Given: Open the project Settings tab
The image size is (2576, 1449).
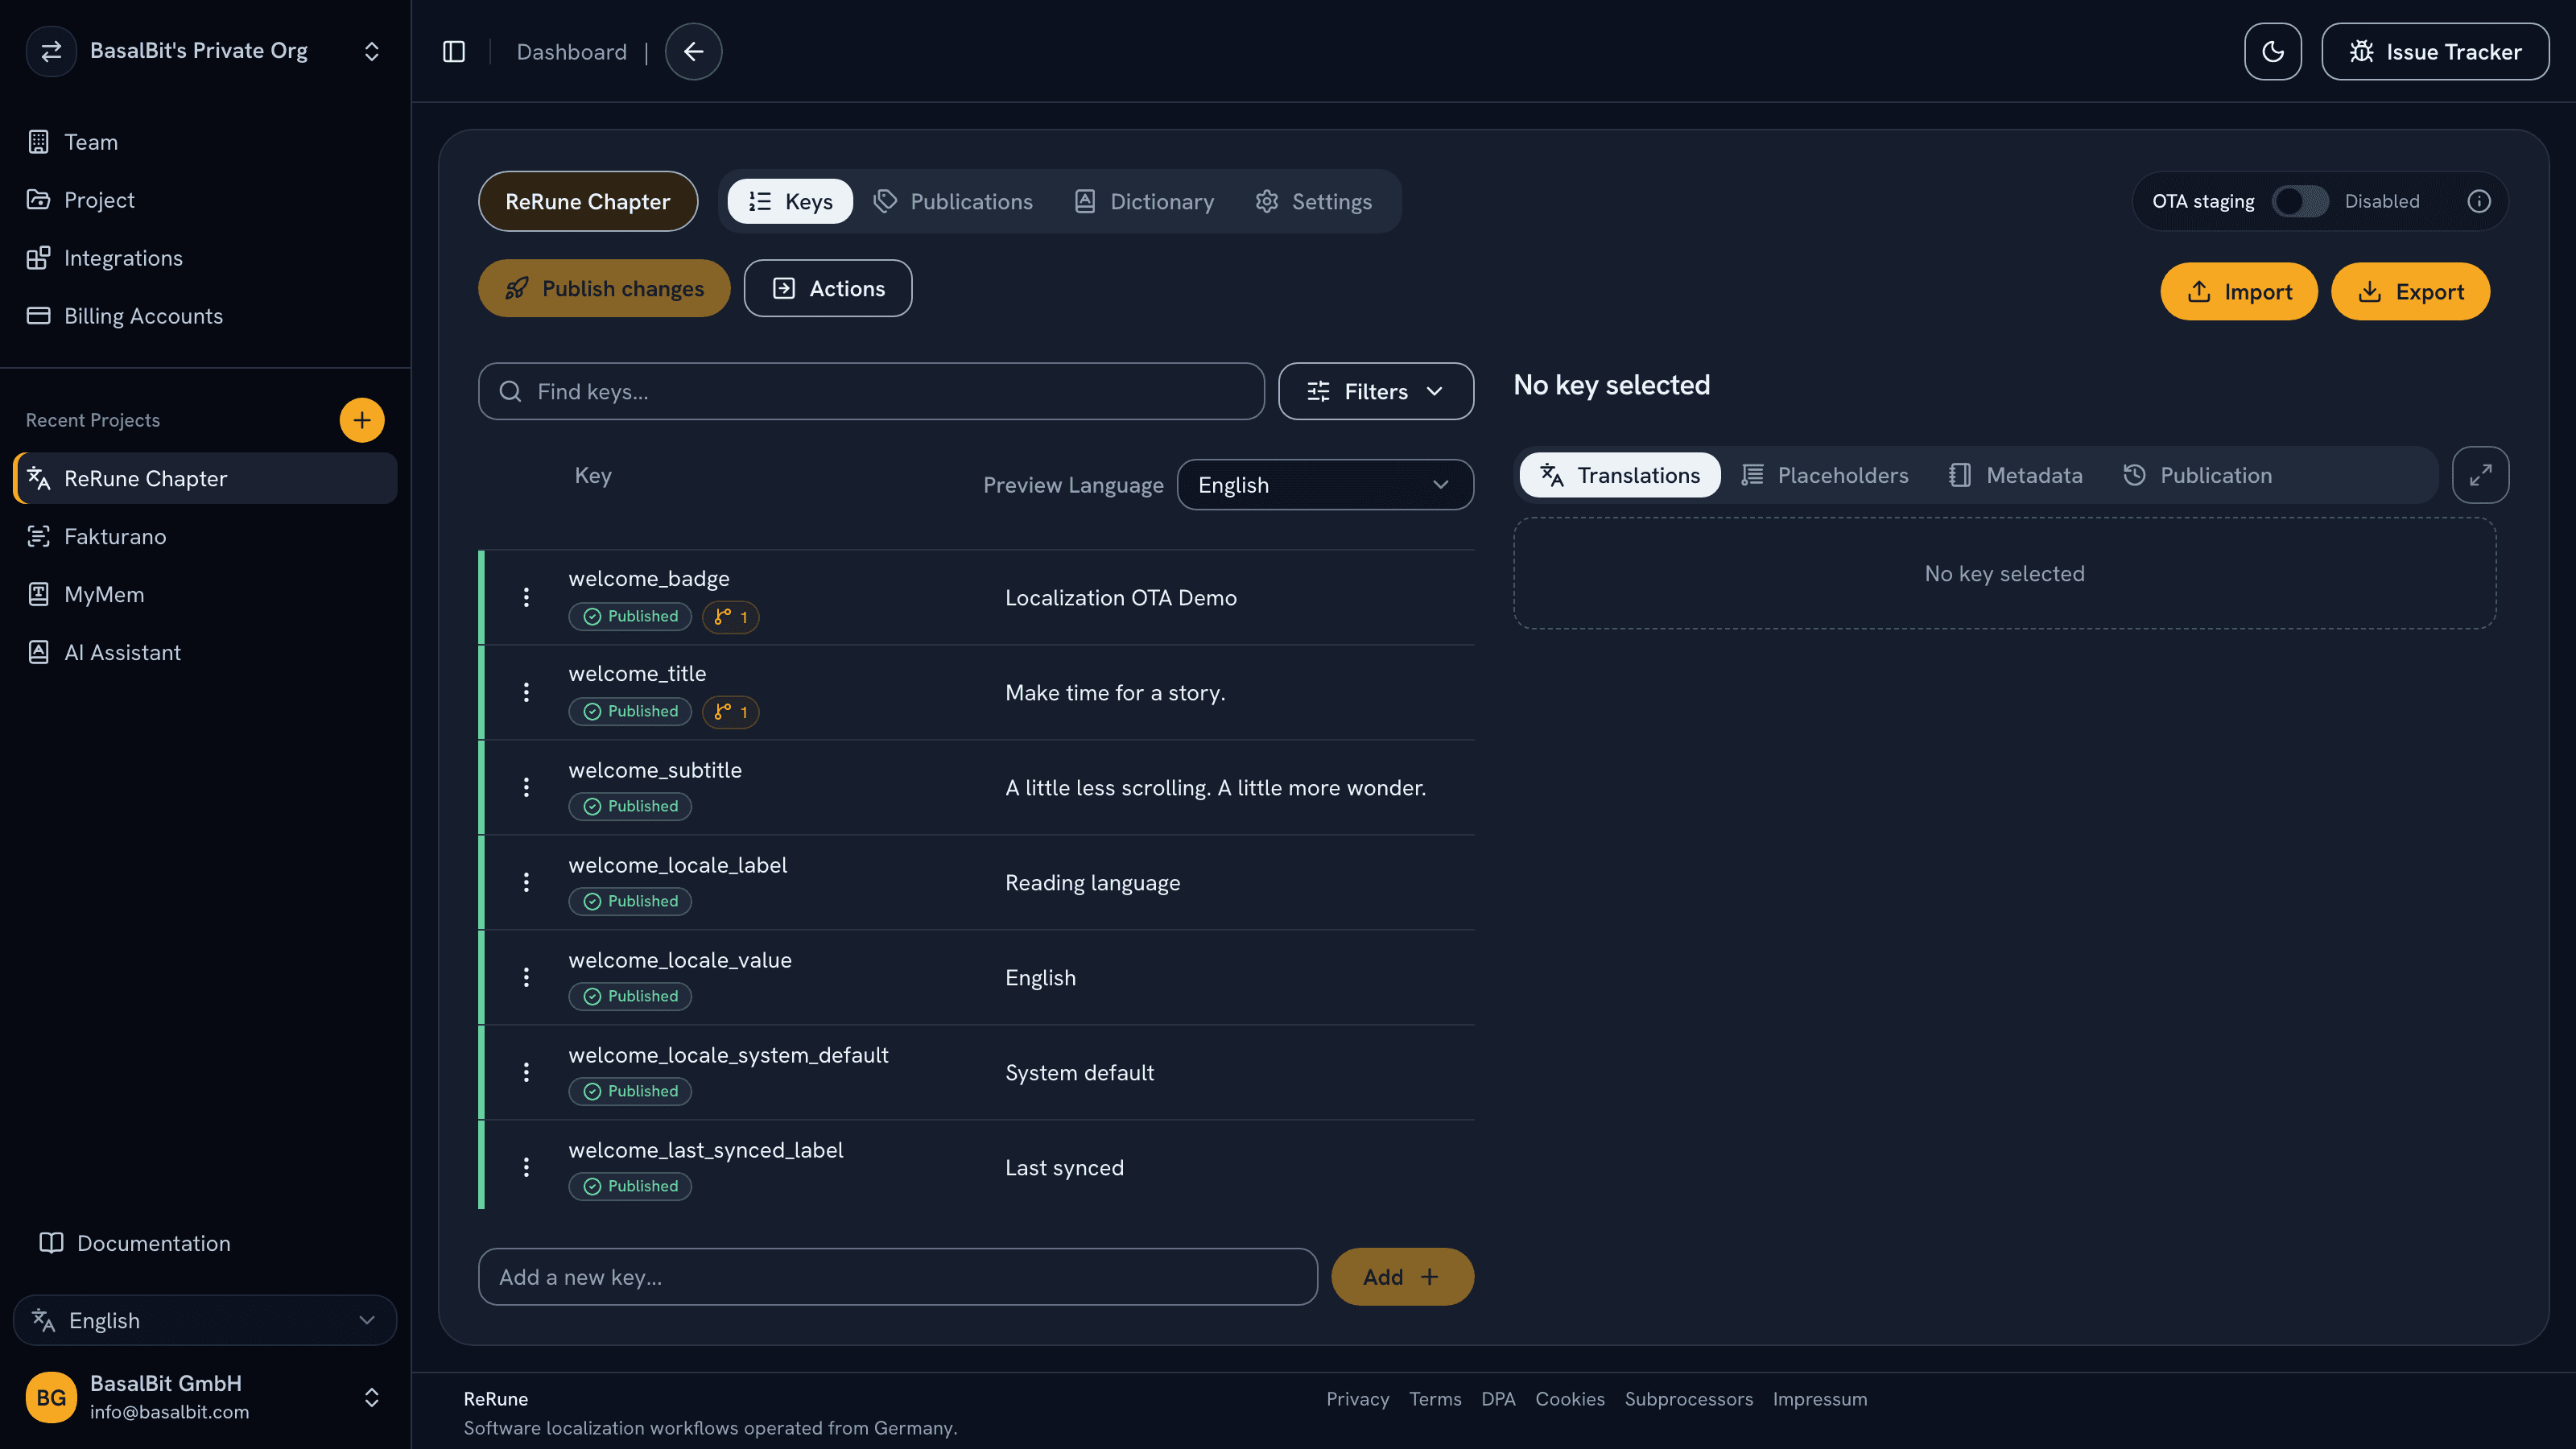Looking at the screenshot, I should click(1313, 201).
